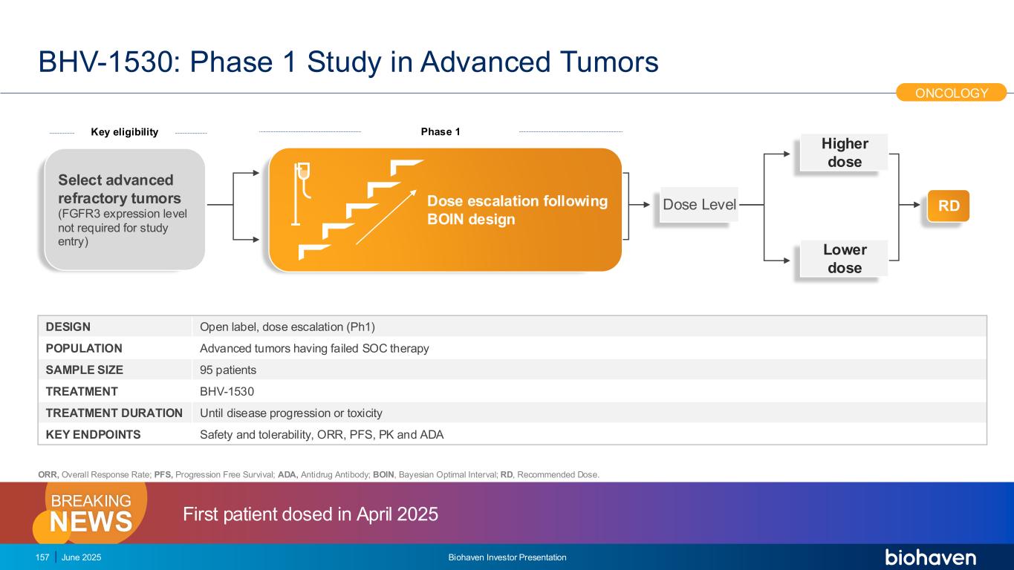Click the IV drip stand icon
This screenshot has height=570, width=1014.
click(x=301, y=194)
